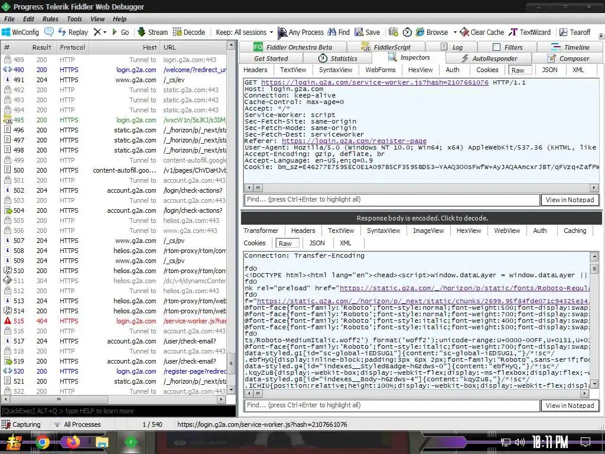Screen dimensions: 605x454
Task: Save sessions via the Save icon
Action: [x=367, y=32]
